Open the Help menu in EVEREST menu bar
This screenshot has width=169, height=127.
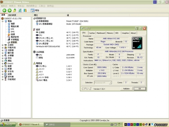point(50,6)
